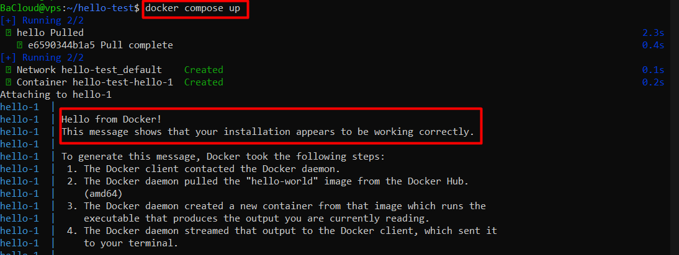The height and width of the screenshot is (255, 679).
Task: Click the "to your terminal." line
Action: 131,243
